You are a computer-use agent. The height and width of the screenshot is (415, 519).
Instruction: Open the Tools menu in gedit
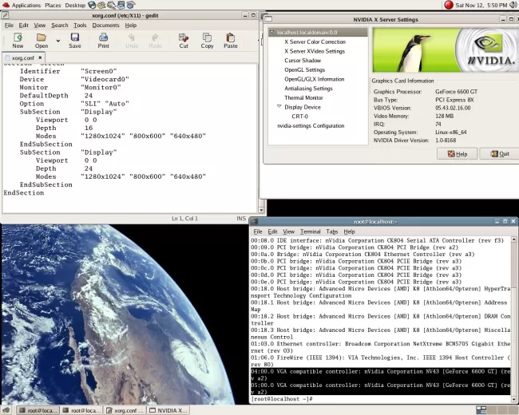80,26
